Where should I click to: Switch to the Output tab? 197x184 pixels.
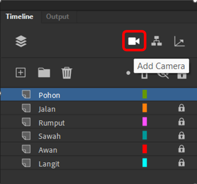[57, 17]
